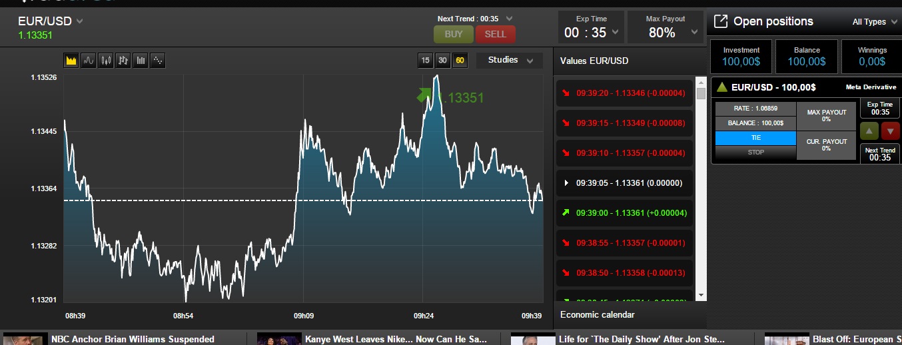The width and height of the screenshot is (902, 345).
Task: Set chart timeframe to 60
Action: coord(460,61)
